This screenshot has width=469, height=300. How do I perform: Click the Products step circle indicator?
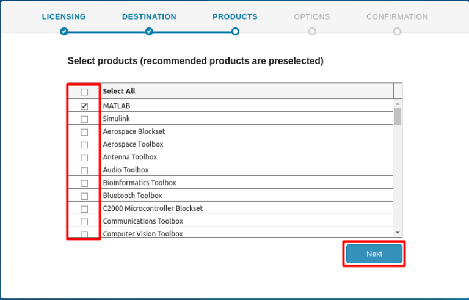pyautogui.click(x=235, y=31)
